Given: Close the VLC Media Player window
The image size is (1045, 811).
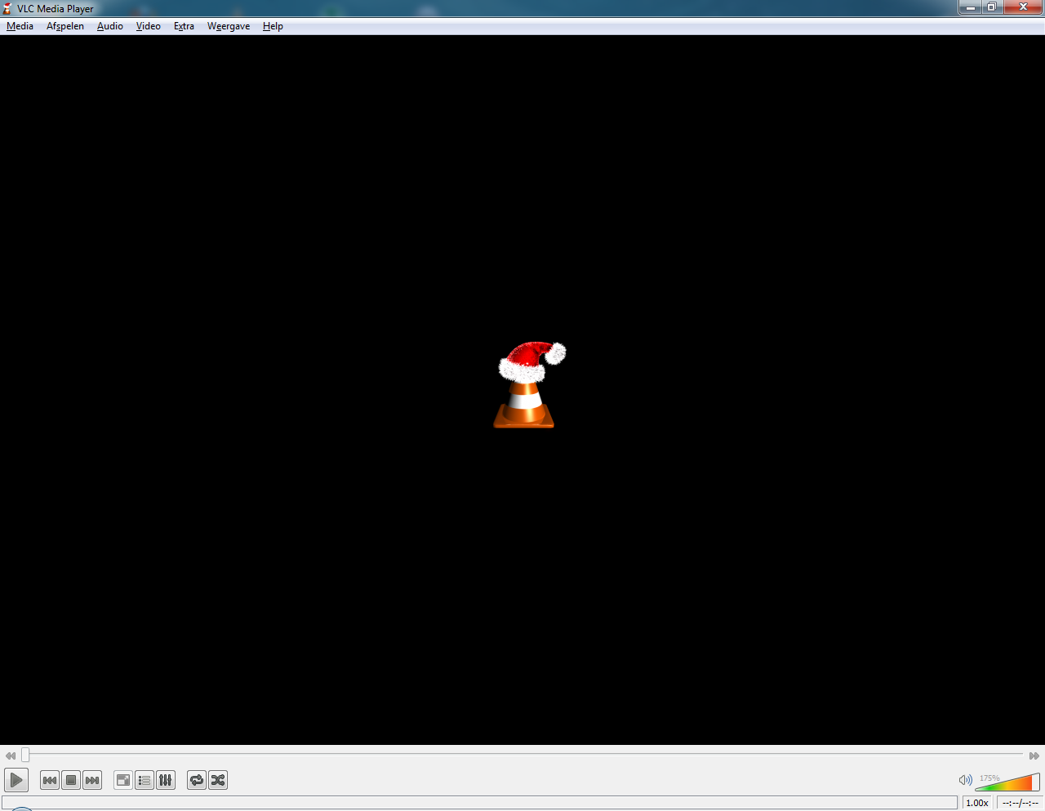Looking at the screenshot, I should (1023, 7).
